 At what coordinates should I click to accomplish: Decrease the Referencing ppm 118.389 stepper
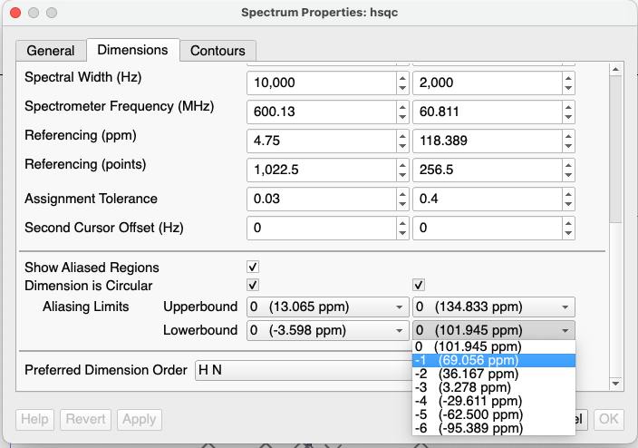pyautogui.click(x=568, y=146)
